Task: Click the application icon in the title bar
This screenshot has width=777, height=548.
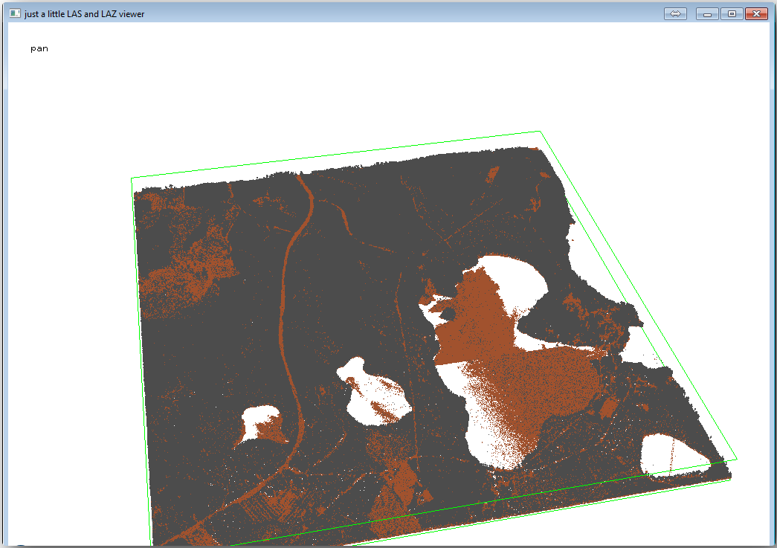Action: 15,13
